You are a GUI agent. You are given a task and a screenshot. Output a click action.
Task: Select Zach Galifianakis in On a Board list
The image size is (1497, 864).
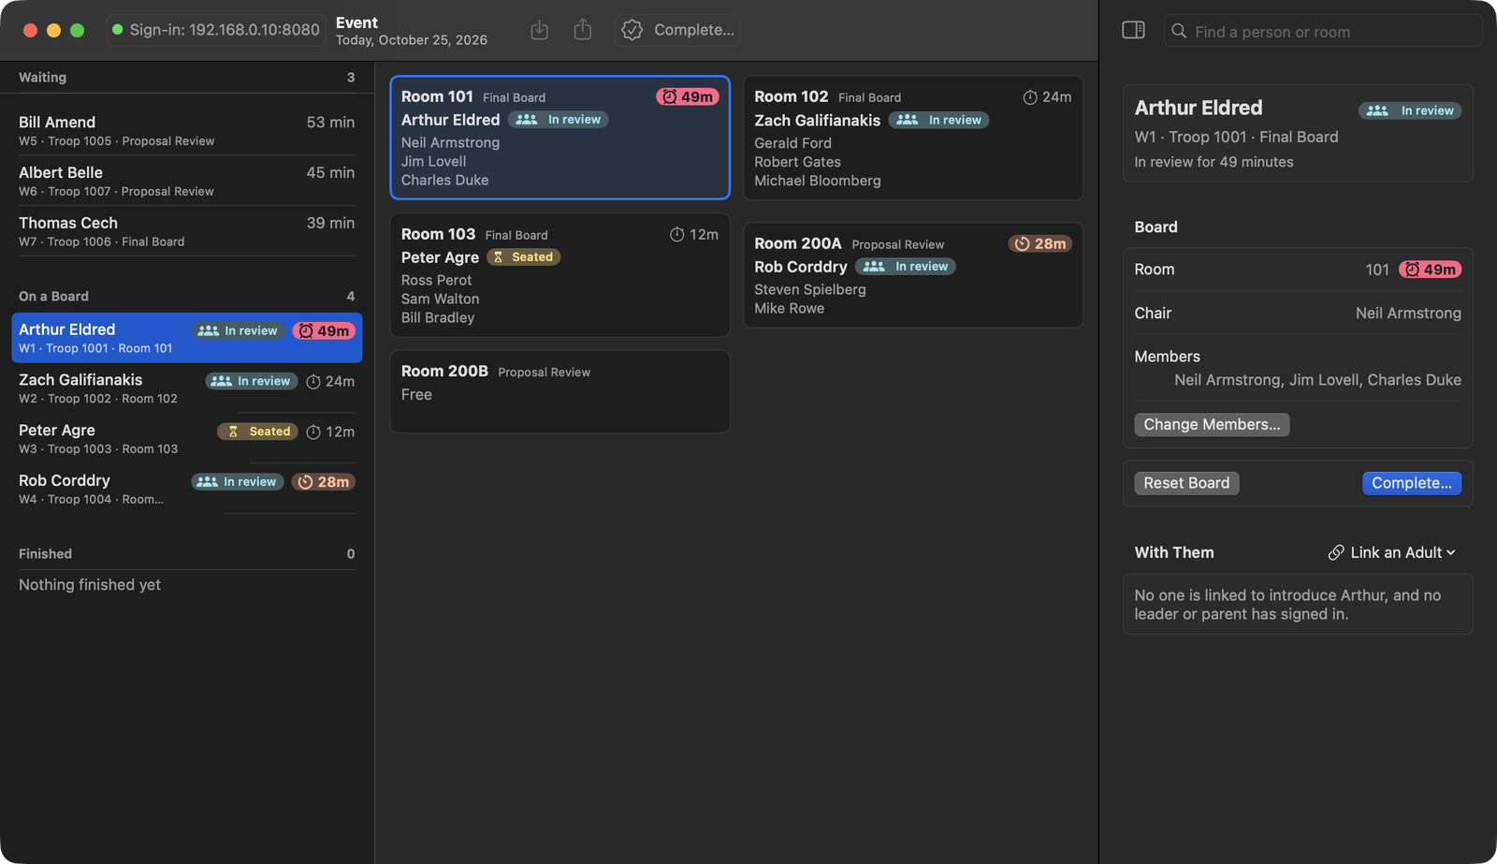pos(187,388)
